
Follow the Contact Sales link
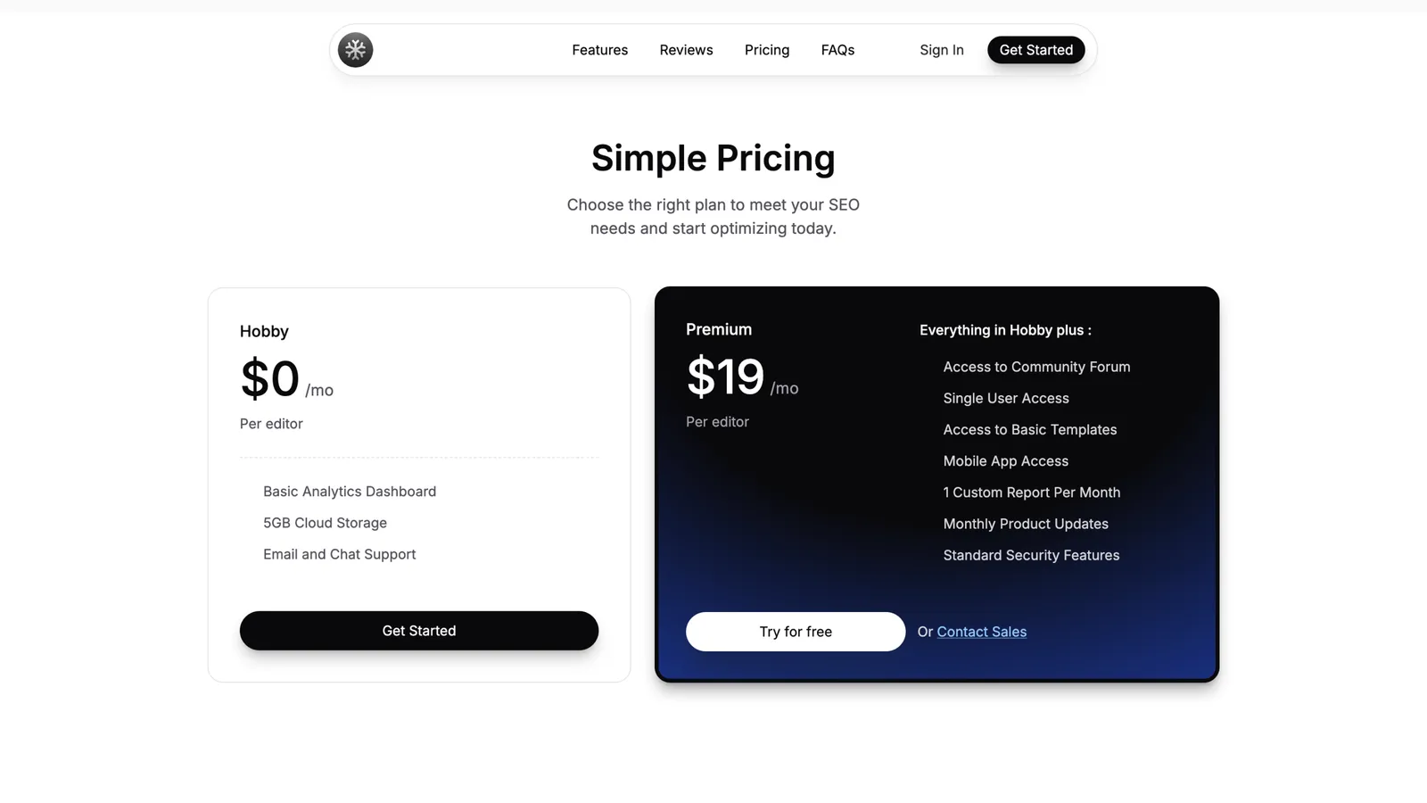tap(981, 632)
